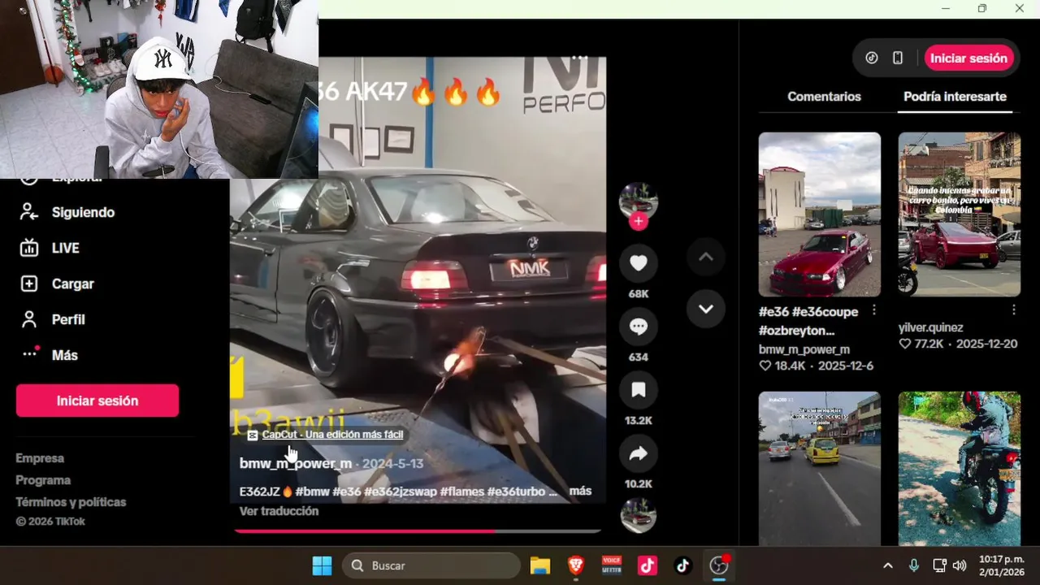Open the three-dot menu atop the video
The width and height of the screenshot is (1040, 585).
[x=579, y=58]
